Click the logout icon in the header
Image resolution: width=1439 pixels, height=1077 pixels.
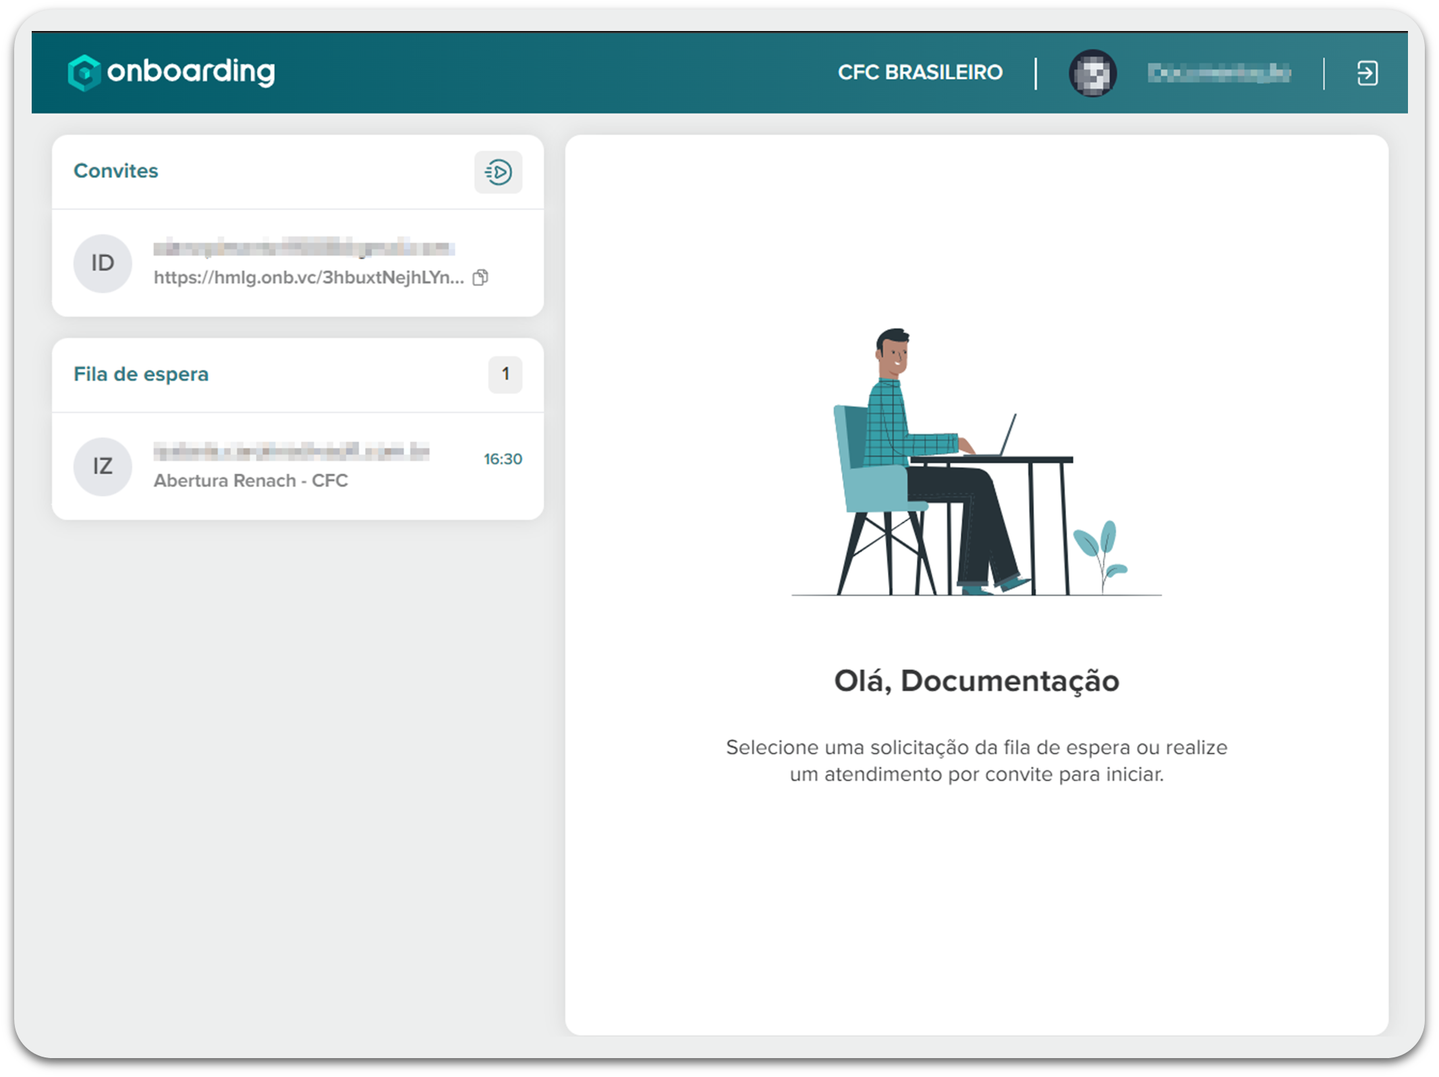coord(1367,73)
